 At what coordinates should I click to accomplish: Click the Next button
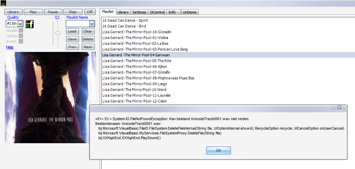[88, 47]
